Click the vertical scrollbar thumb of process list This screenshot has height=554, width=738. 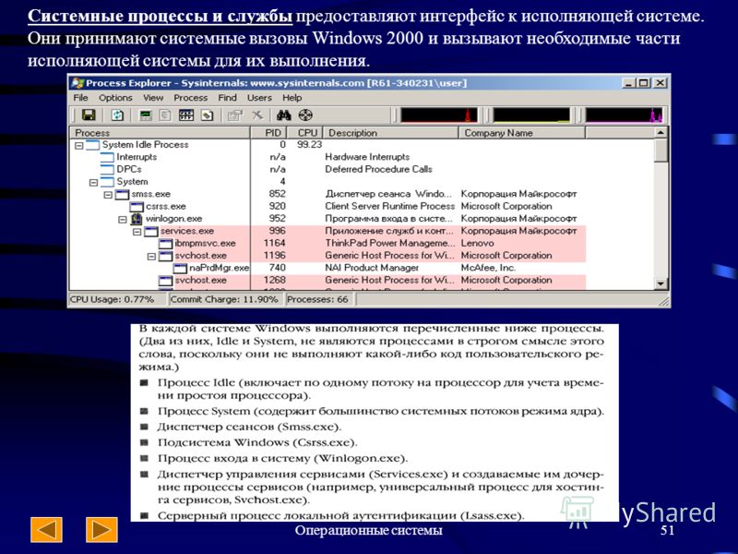coord(661,151)
